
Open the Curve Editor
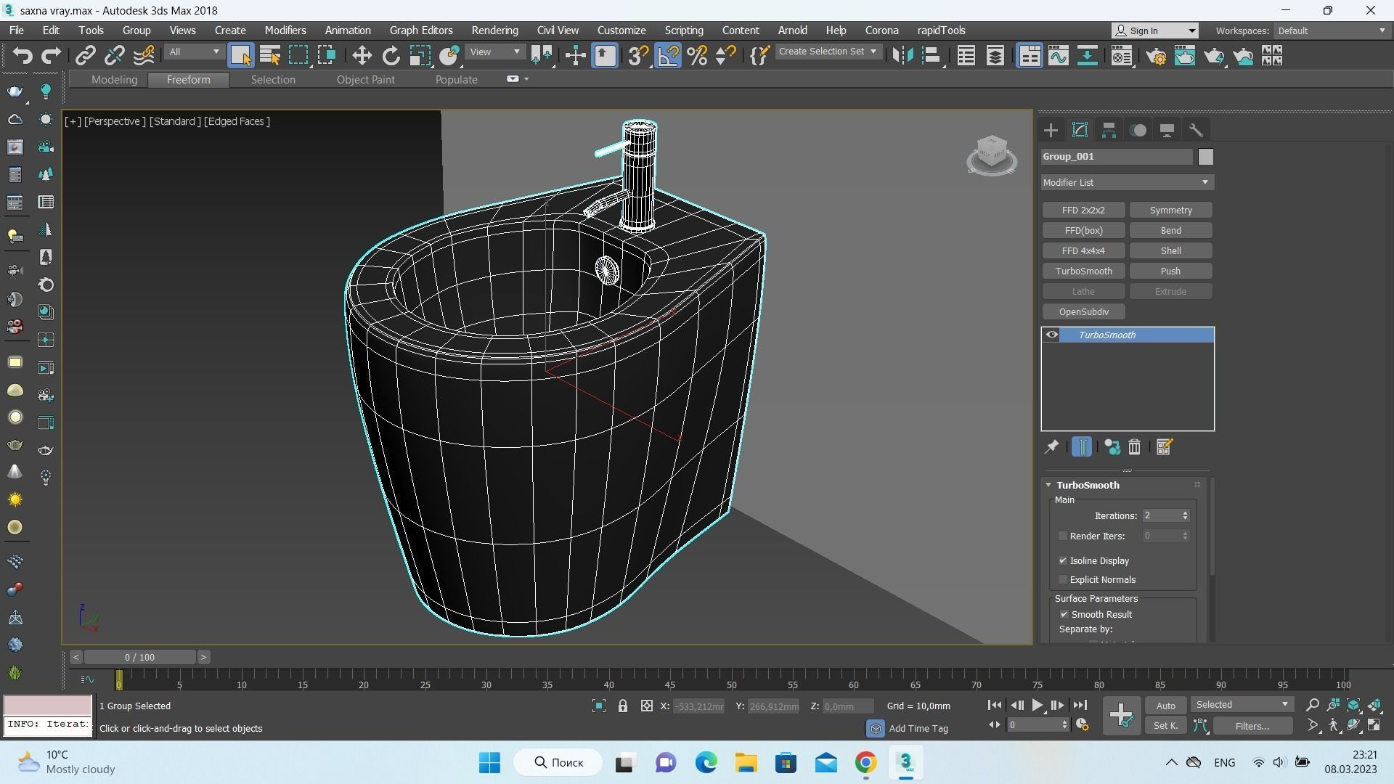pos(1058,56)
